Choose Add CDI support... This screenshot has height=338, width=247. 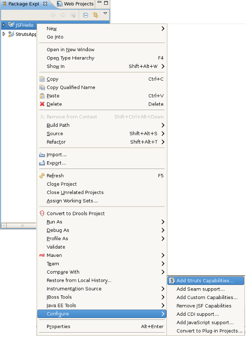[206, 314]
